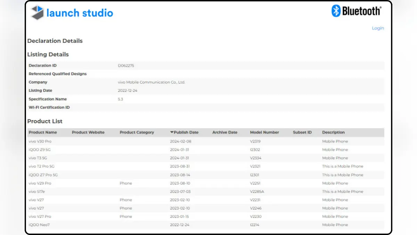The image size is (417, 235).
Task: Select the iQOO Z9 5G product name
Action: (x=40, y=150)
